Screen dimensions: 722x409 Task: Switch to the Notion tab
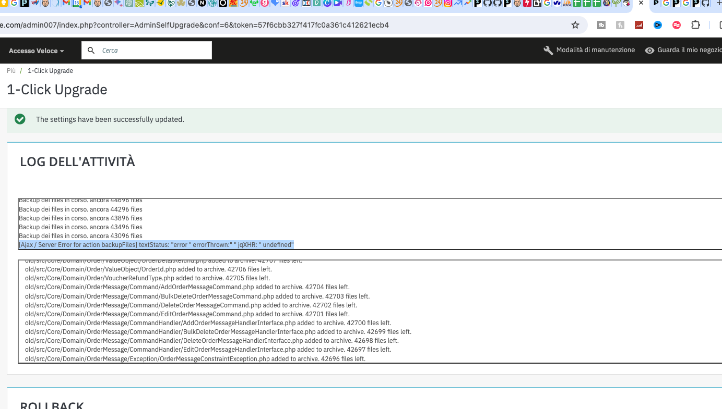coord(202,3)
